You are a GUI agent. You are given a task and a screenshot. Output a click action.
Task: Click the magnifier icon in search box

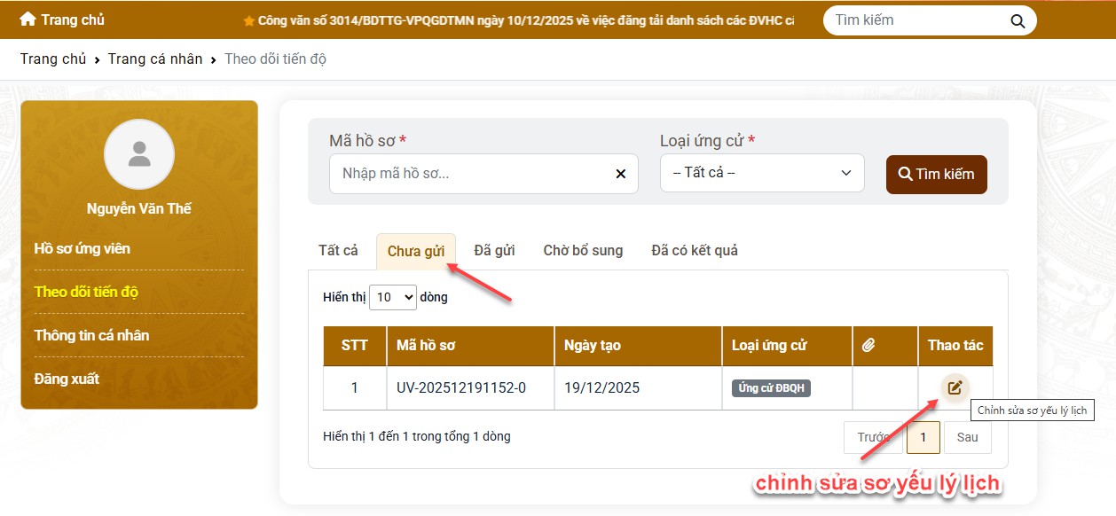pos(1017,21)
